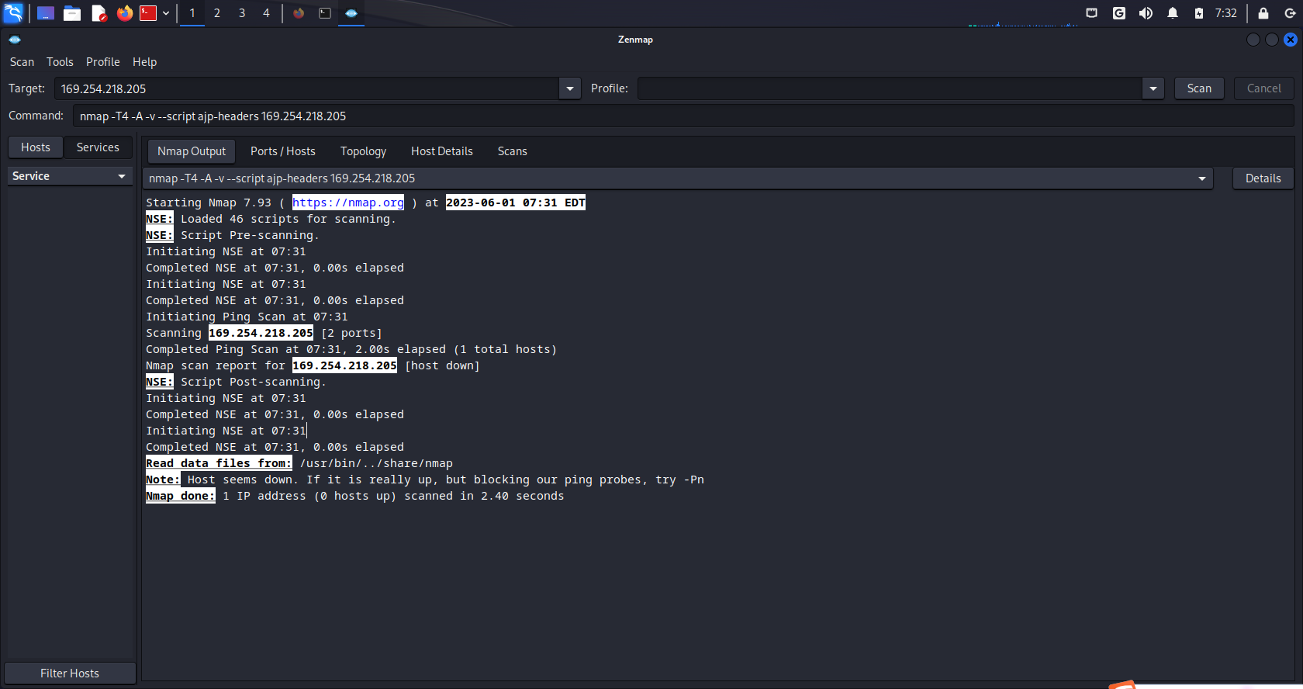Expand the Target history dropdown
1303x689 pixels.
click(x=570, y=88)
